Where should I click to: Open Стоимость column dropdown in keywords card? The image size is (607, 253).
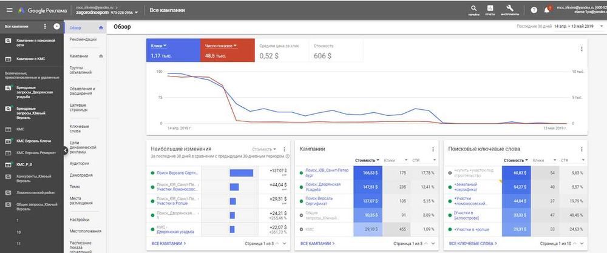coord(516,160)
